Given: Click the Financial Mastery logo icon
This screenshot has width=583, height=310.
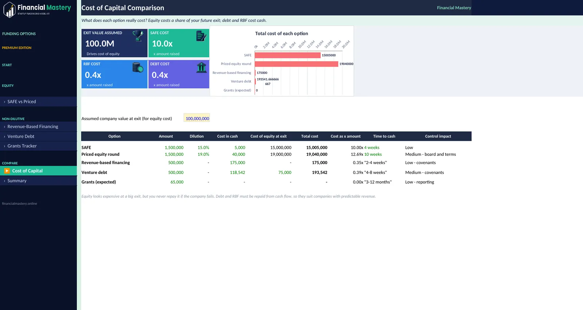Looking at the screenshot, I should 9,10.
